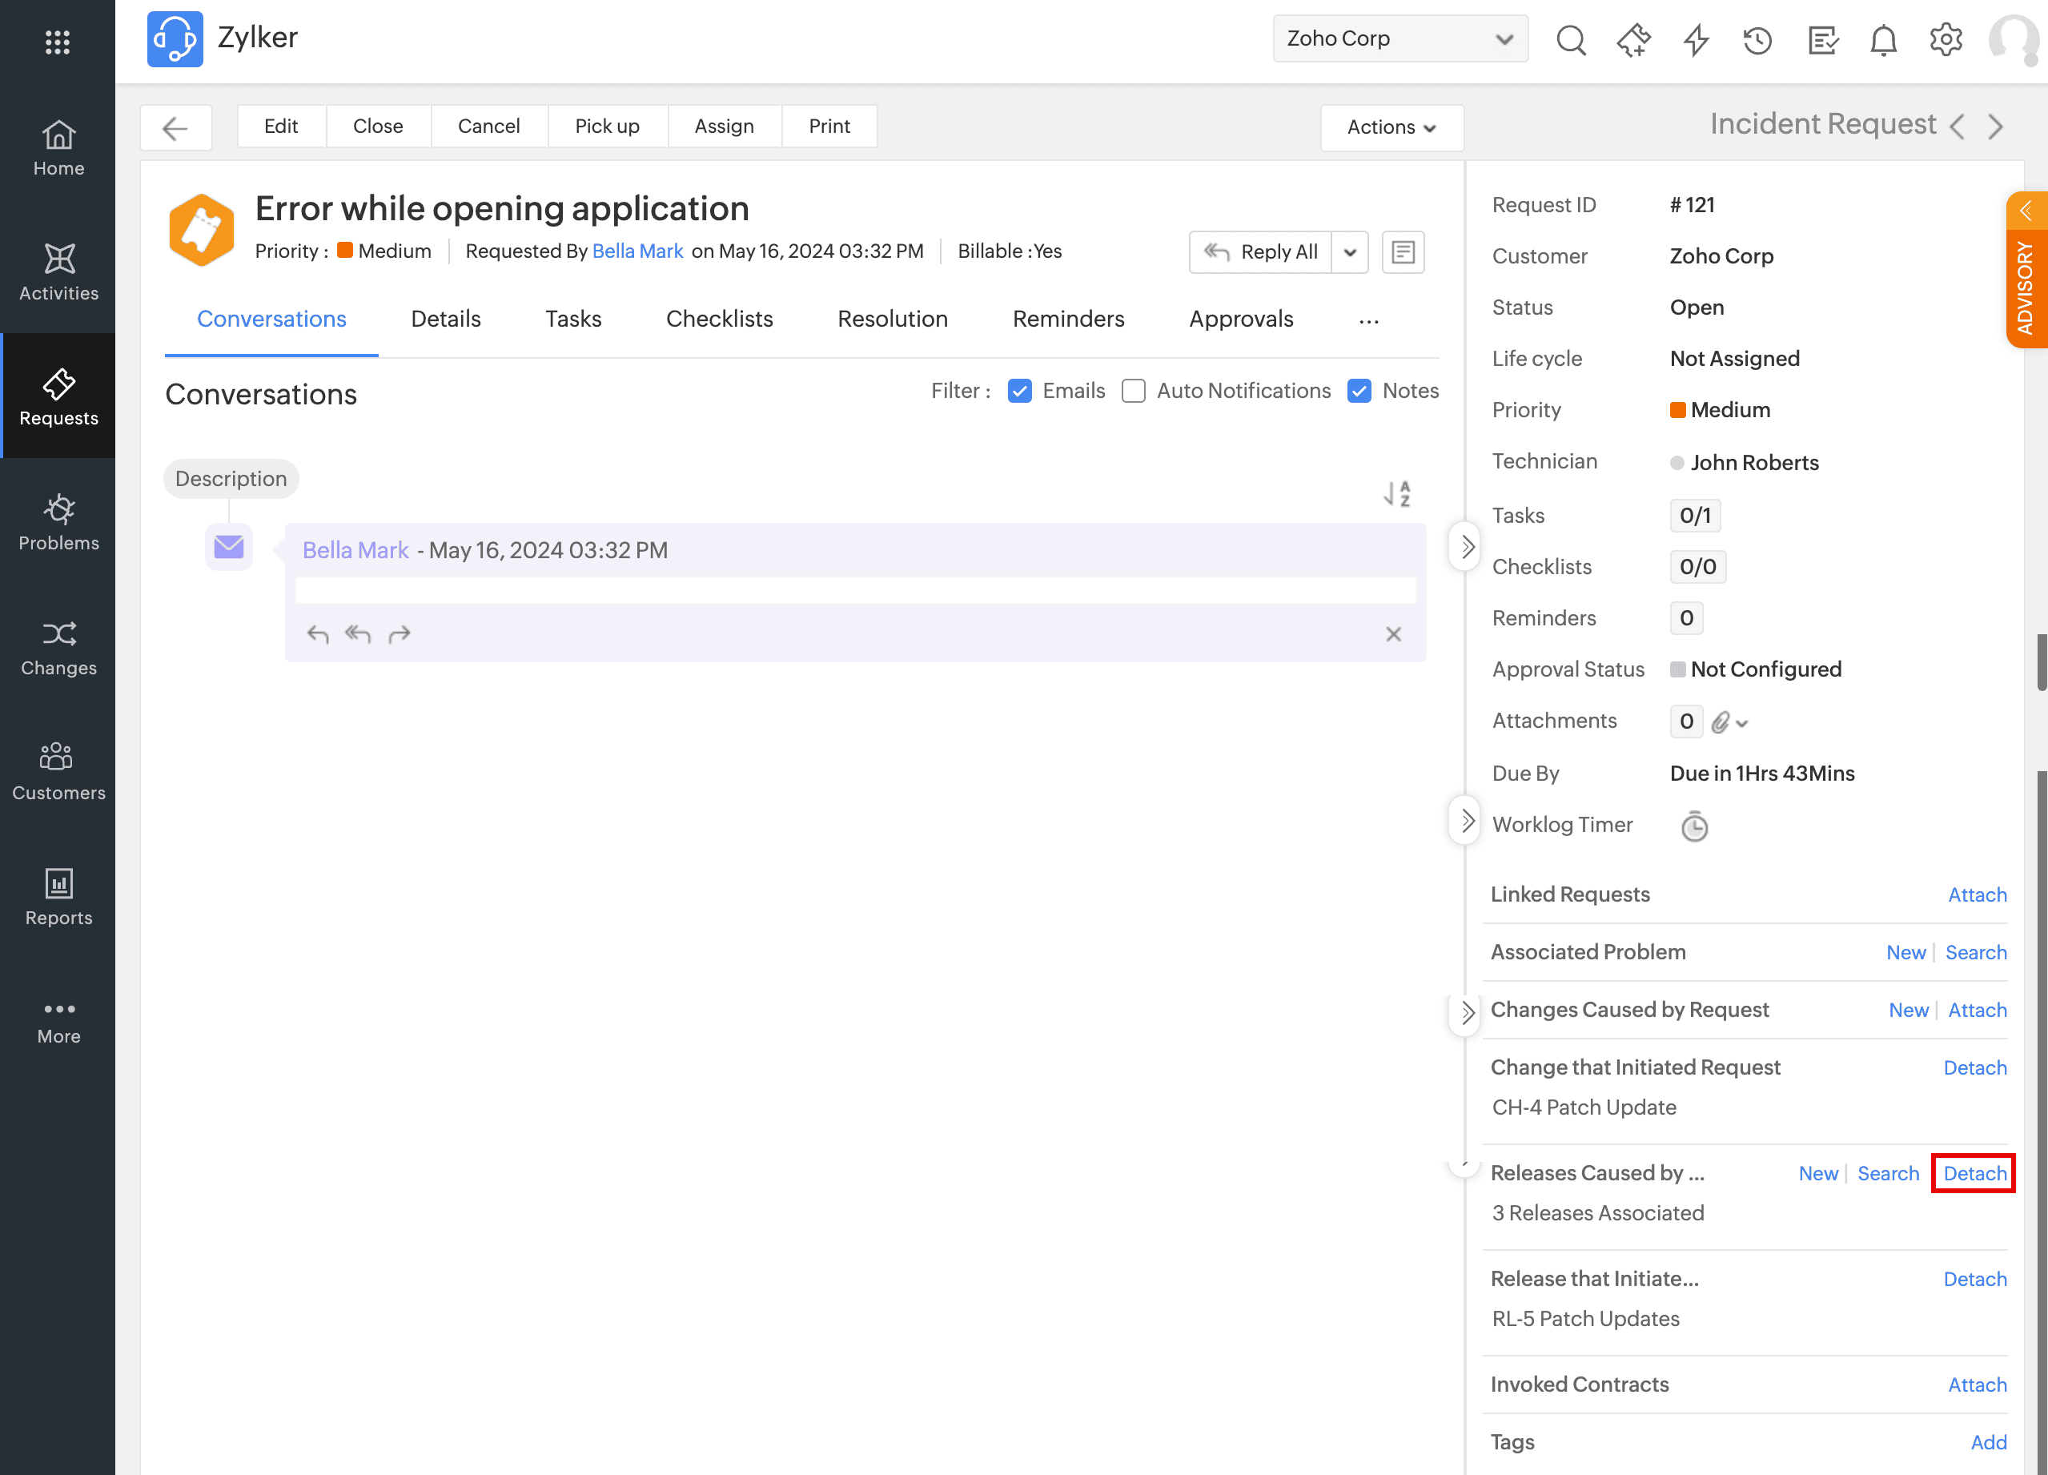
Task: Click the Pick up button
Action: [607, 126]
